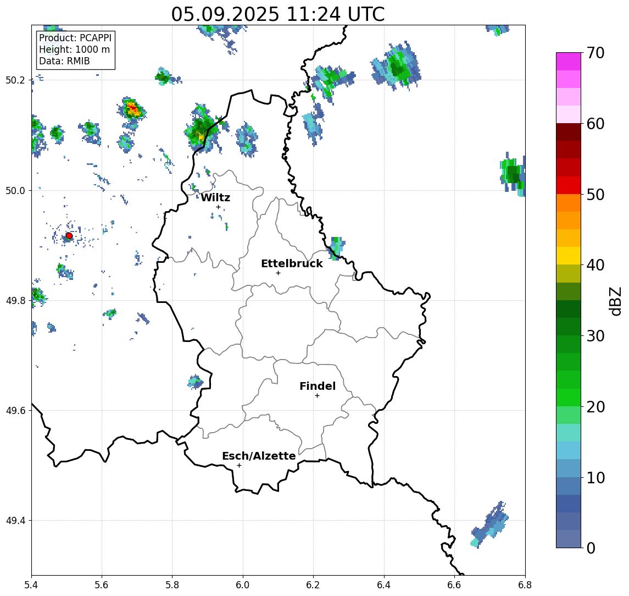Click the longitude tick label 6.2
Image resolution: width=629 pixels, height=596 pixels.
coord(313,585)
